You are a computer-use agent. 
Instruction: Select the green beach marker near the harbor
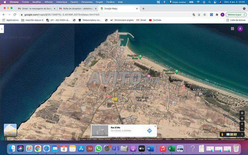140,56
